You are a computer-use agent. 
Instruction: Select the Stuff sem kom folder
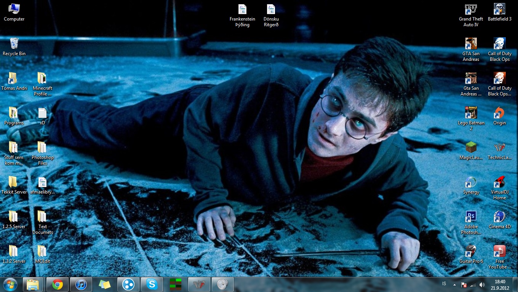[x=14, y=154]
